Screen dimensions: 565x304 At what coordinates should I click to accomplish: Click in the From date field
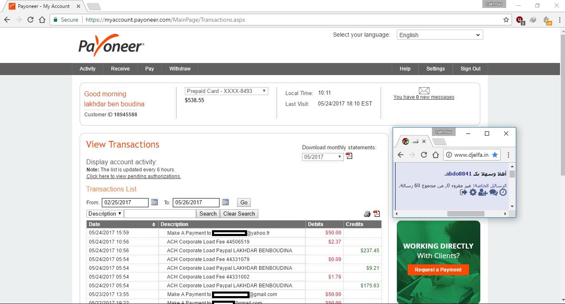[x=125, y=202]
